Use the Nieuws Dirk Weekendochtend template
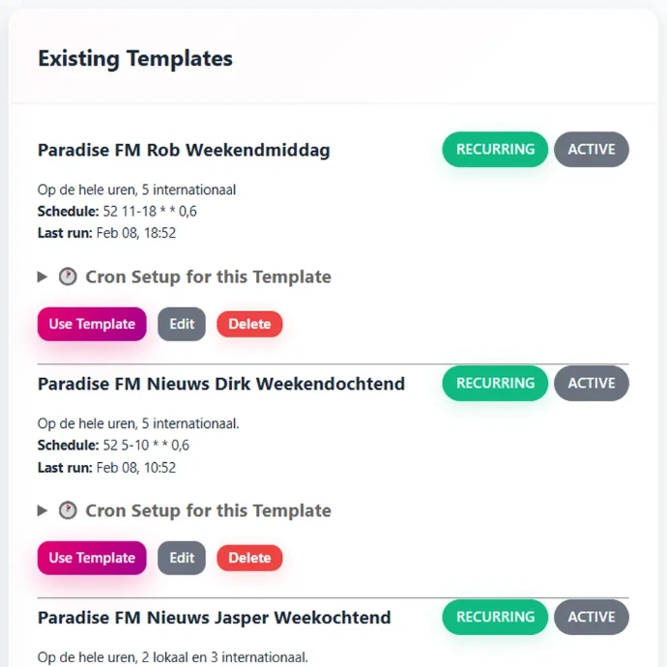Screen dimensions: 667x667 pyautogui.click(x=92, y=559)
